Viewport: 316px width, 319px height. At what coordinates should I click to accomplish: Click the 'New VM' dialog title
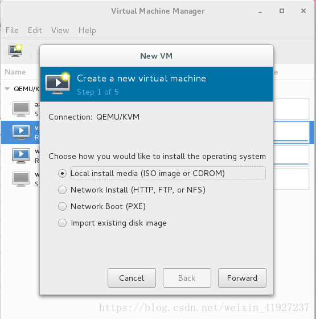point(157,56)
